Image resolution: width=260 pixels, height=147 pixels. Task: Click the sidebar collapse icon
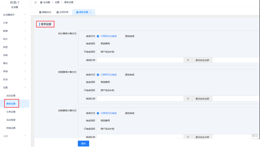35,2
